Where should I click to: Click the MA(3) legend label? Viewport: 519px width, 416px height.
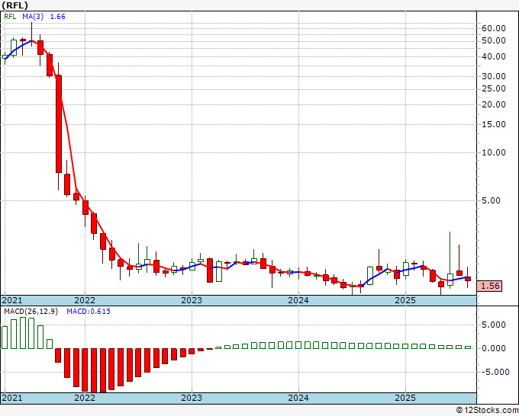pos(33,17)
